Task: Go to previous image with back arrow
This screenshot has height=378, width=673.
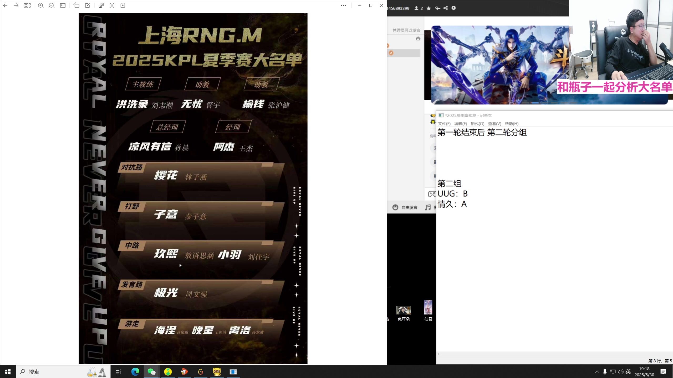Action: pyautogui.click(x=5, y=5)
